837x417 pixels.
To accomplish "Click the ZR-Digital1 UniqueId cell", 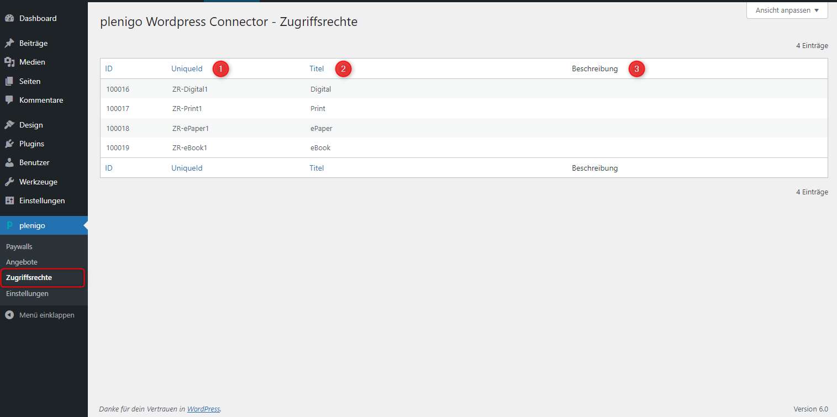I will (190, 89).
